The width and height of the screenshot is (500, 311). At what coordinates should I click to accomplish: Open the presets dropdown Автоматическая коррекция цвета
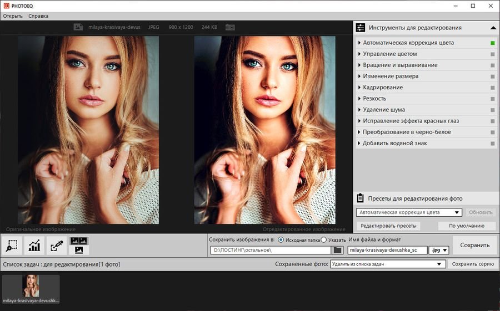point(409,212)
